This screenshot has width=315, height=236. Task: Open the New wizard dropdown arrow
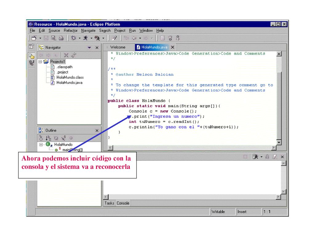coord(40,38)
